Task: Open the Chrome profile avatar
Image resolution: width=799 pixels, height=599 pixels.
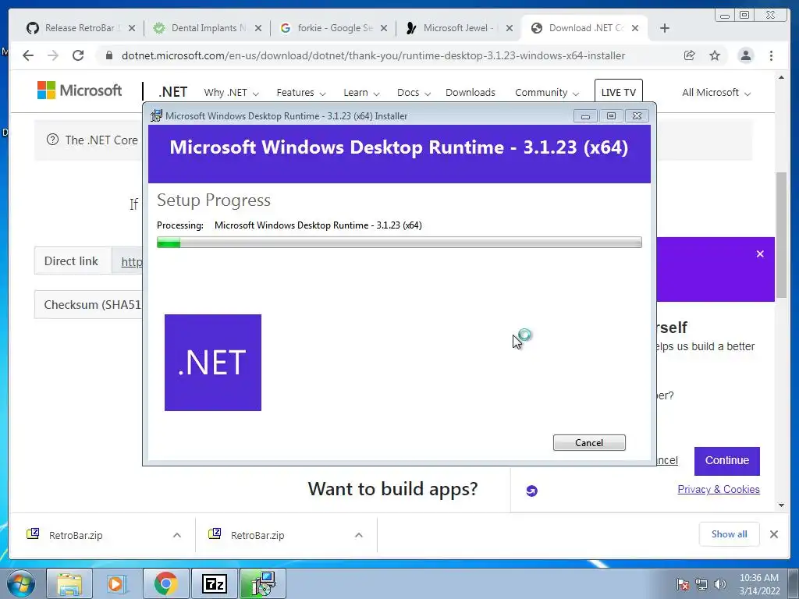Action: 745,55
